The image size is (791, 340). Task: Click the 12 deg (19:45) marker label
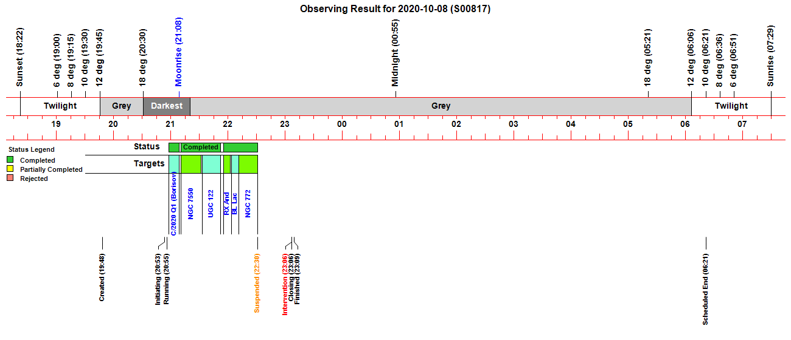pos(100,58)
